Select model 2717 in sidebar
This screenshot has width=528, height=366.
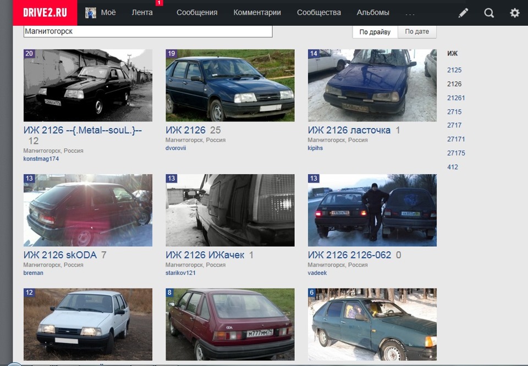click(454, 125)
